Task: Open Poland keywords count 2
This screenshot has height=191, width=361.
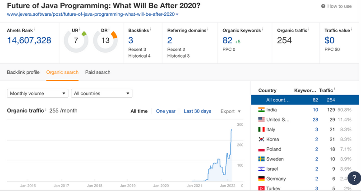Action: [317, 150]
